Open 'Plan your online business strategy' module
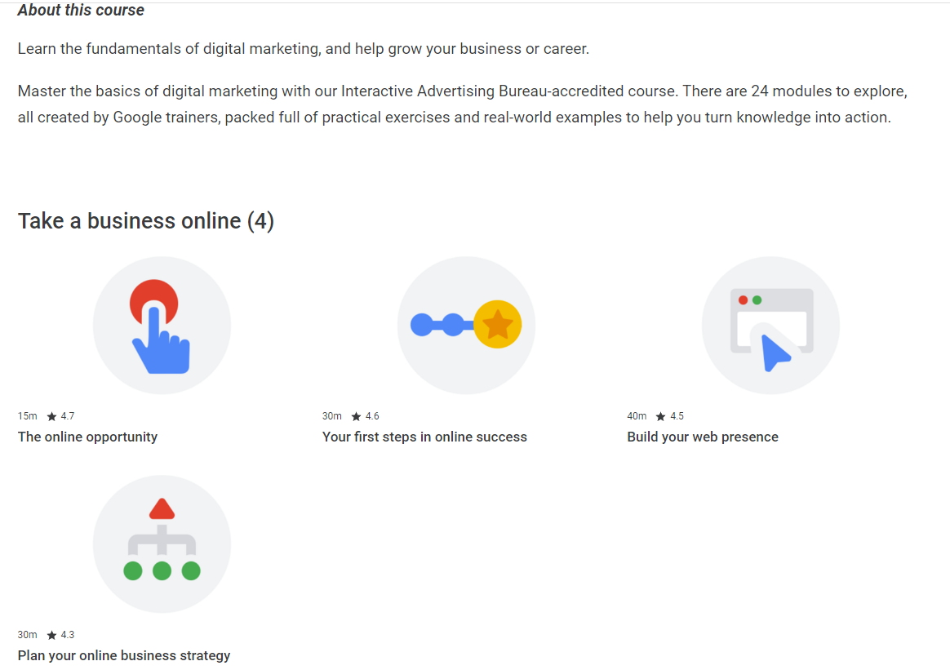 tap(123, 654)
